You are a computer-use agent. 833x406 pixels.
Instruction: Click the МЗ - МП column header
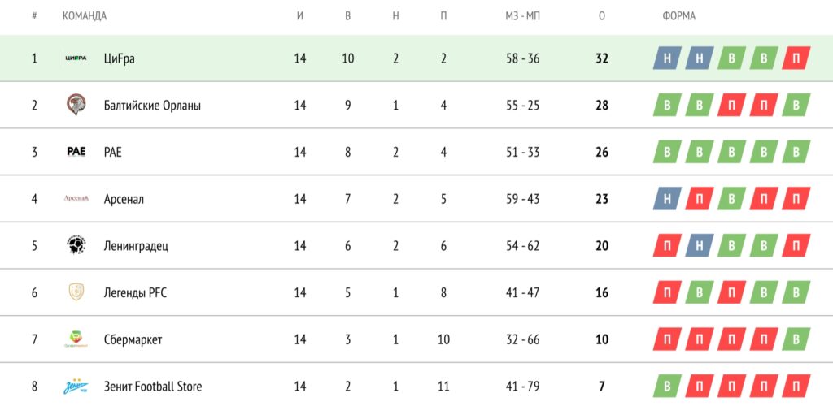(x=521, y=16)
